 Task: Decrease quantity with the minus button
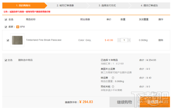click(119, 40)
